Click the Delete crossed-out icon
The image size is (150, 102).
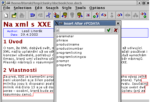(x=88, y=15)
